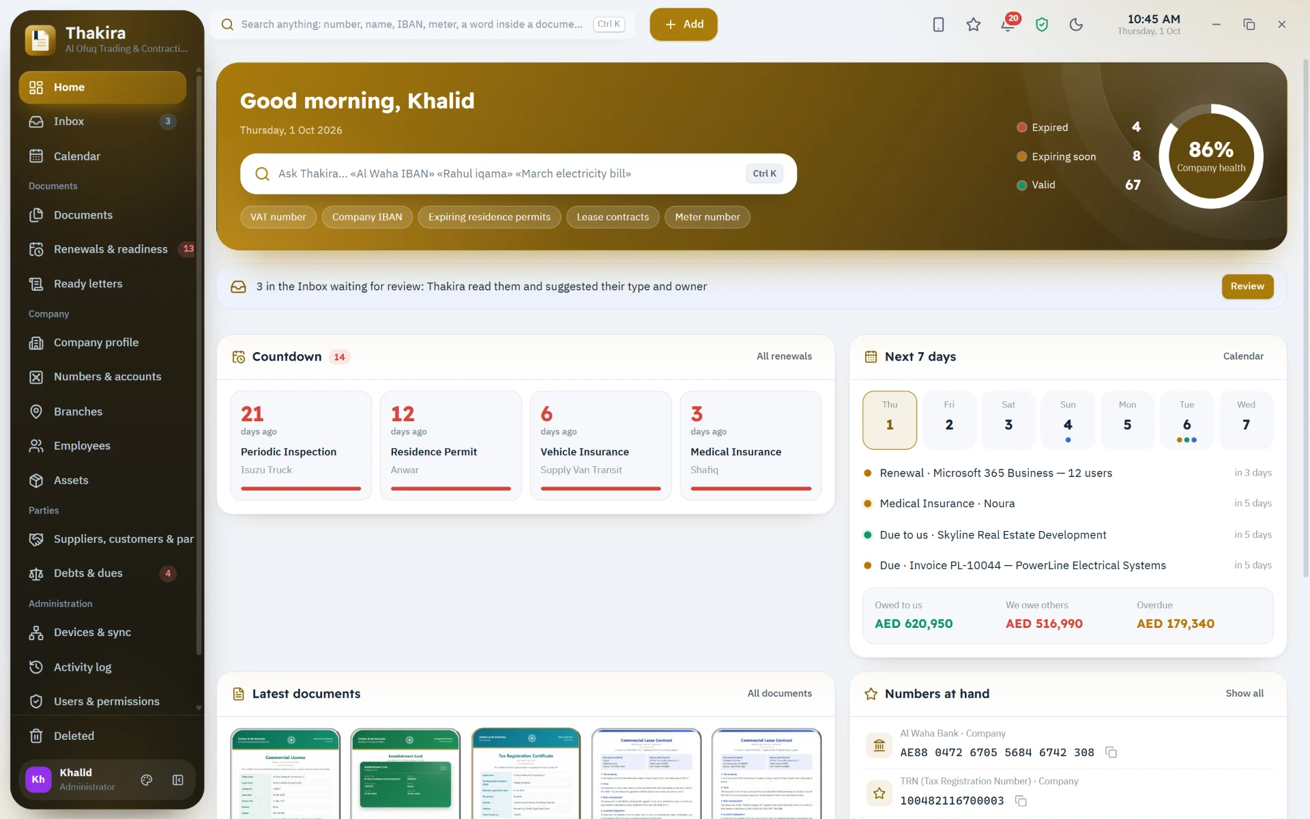Open Branches in sidebar

[x=102, y=412]
